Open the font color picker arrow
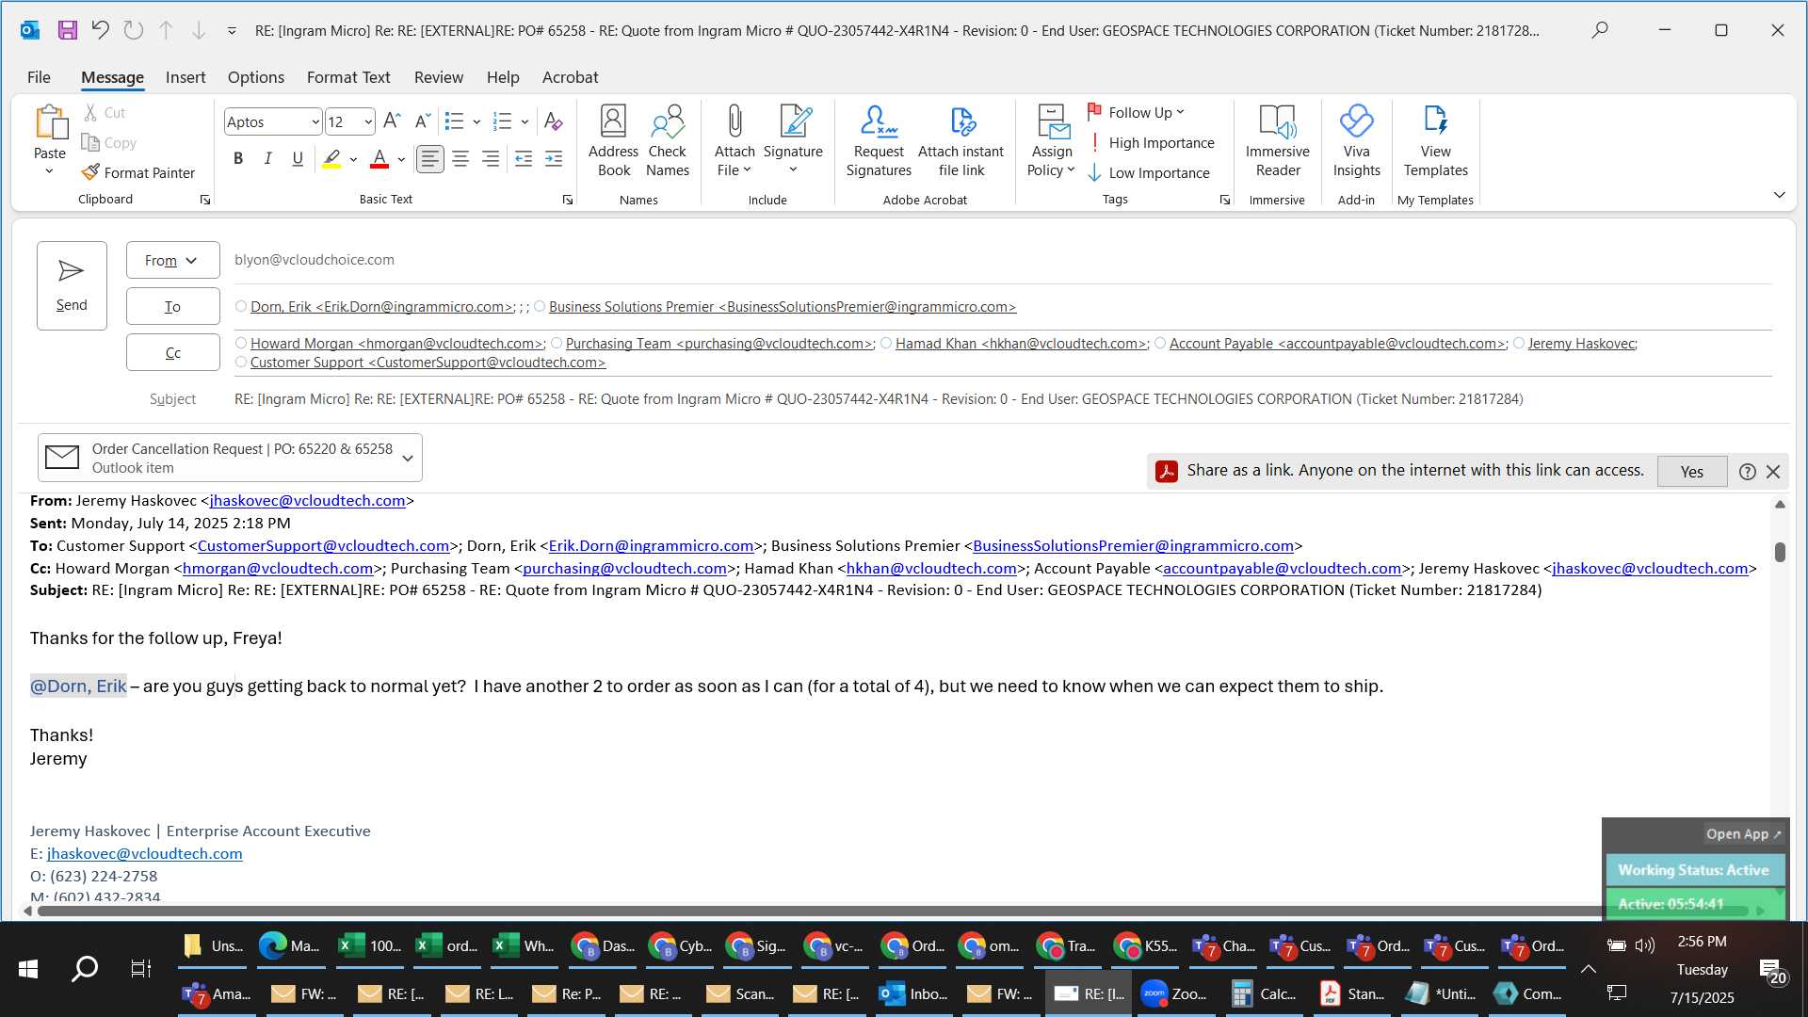 click(x=401, y=159)
